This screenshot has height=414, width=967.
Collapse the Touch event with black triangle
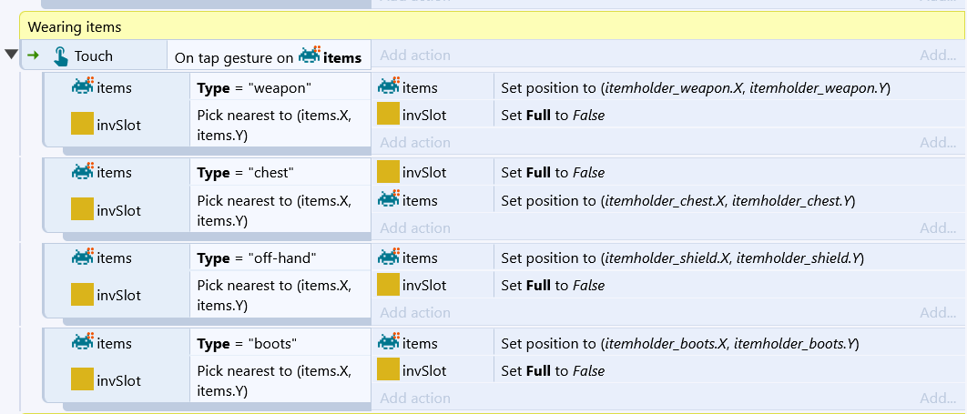click(11, 55)
